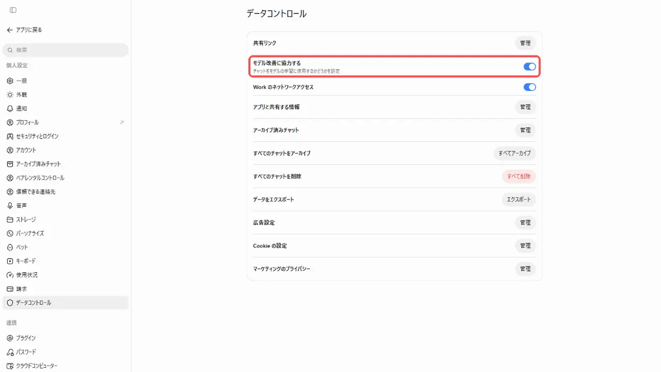
Task: Click 管理 for 広告設定
Action: coord(525,223)
